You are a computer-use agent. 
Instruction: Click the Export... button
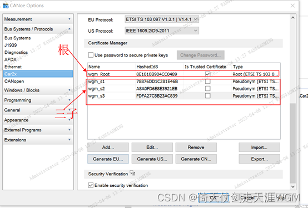click(259, 159)
